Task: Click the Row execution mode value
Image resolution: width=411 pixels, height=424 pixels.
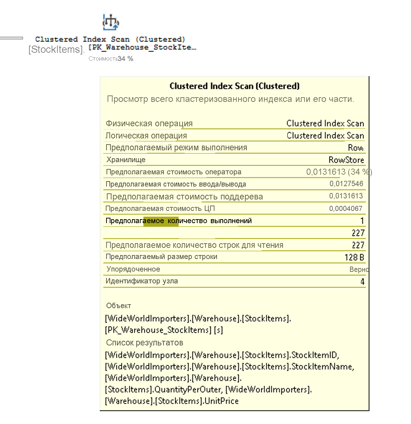Action: point(356,148)
